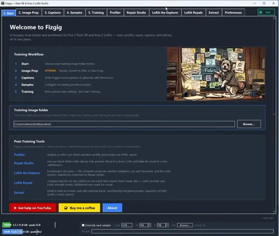Image resolution: width=279 pixels, height=236 pixels.
Task: Open the W width dropdown arrow
Action: point(149,225)
